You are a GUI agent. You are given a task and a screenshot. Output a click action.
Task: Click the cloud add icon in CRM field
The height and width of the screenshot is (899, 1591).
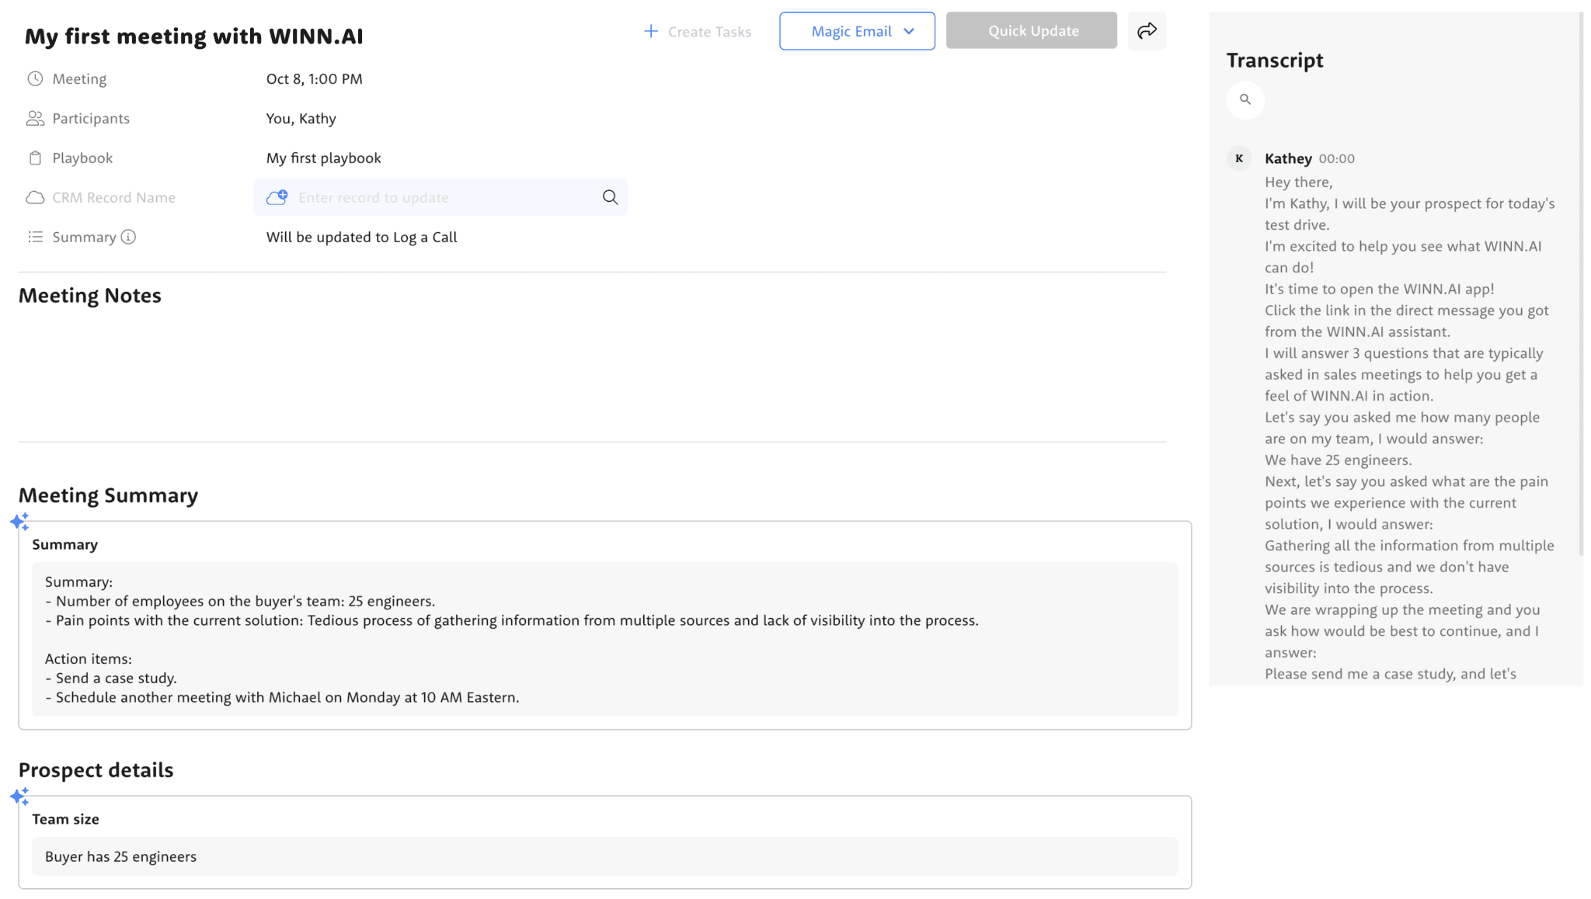click(x=277, y=197)
